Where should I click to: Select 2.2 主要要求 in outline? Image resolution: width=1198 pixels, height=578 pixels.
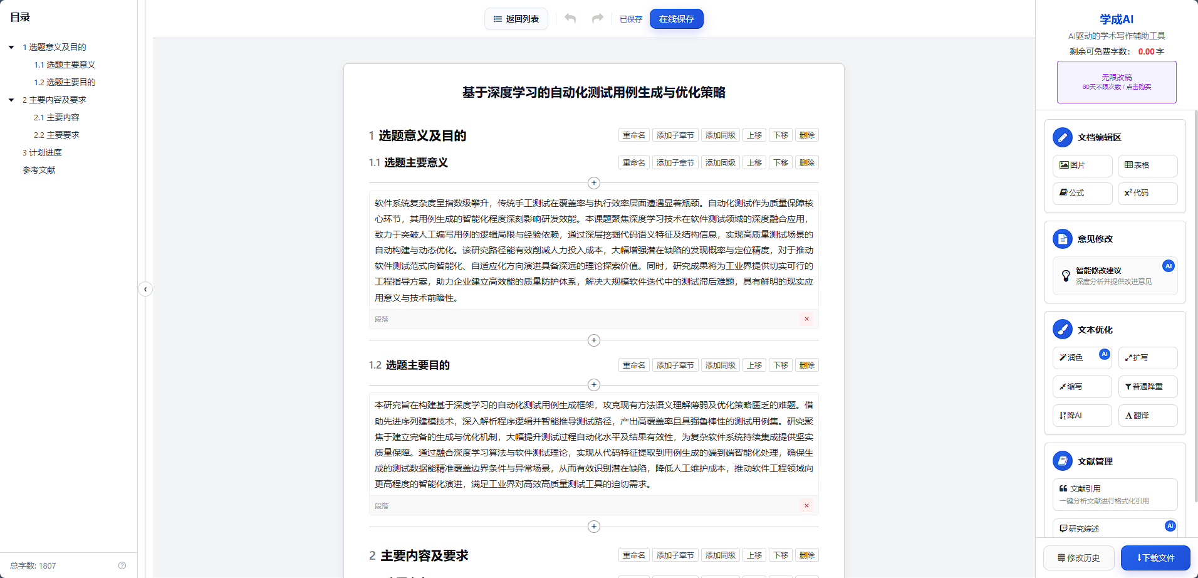(56, 135)
